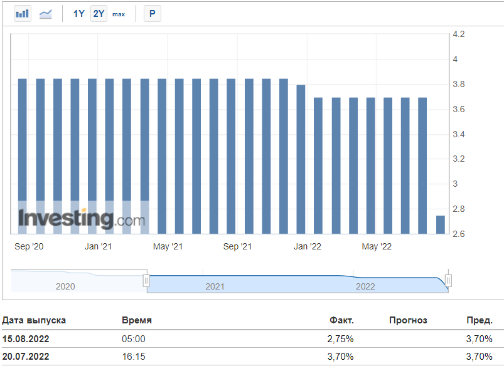Image resolution: width=504 pixels, height=366 pixels.
Task: Click the right range slider handle
Action: 448,280
